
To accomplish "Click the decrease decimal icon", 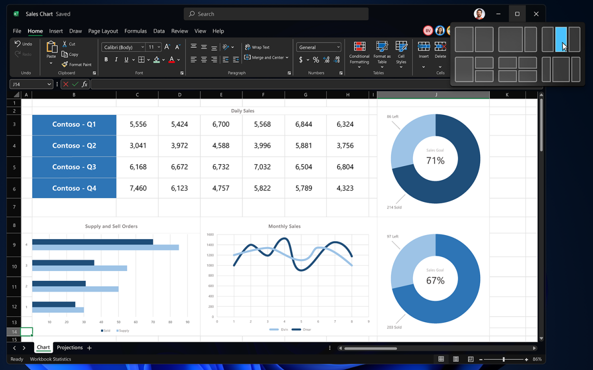I will click(x=337, y=60).
